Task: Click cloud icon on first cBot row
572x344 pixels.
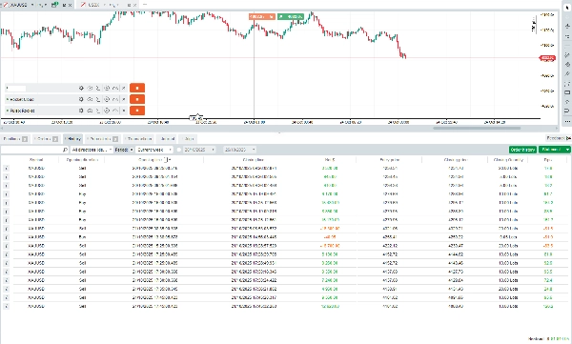Action: [90, 88]
